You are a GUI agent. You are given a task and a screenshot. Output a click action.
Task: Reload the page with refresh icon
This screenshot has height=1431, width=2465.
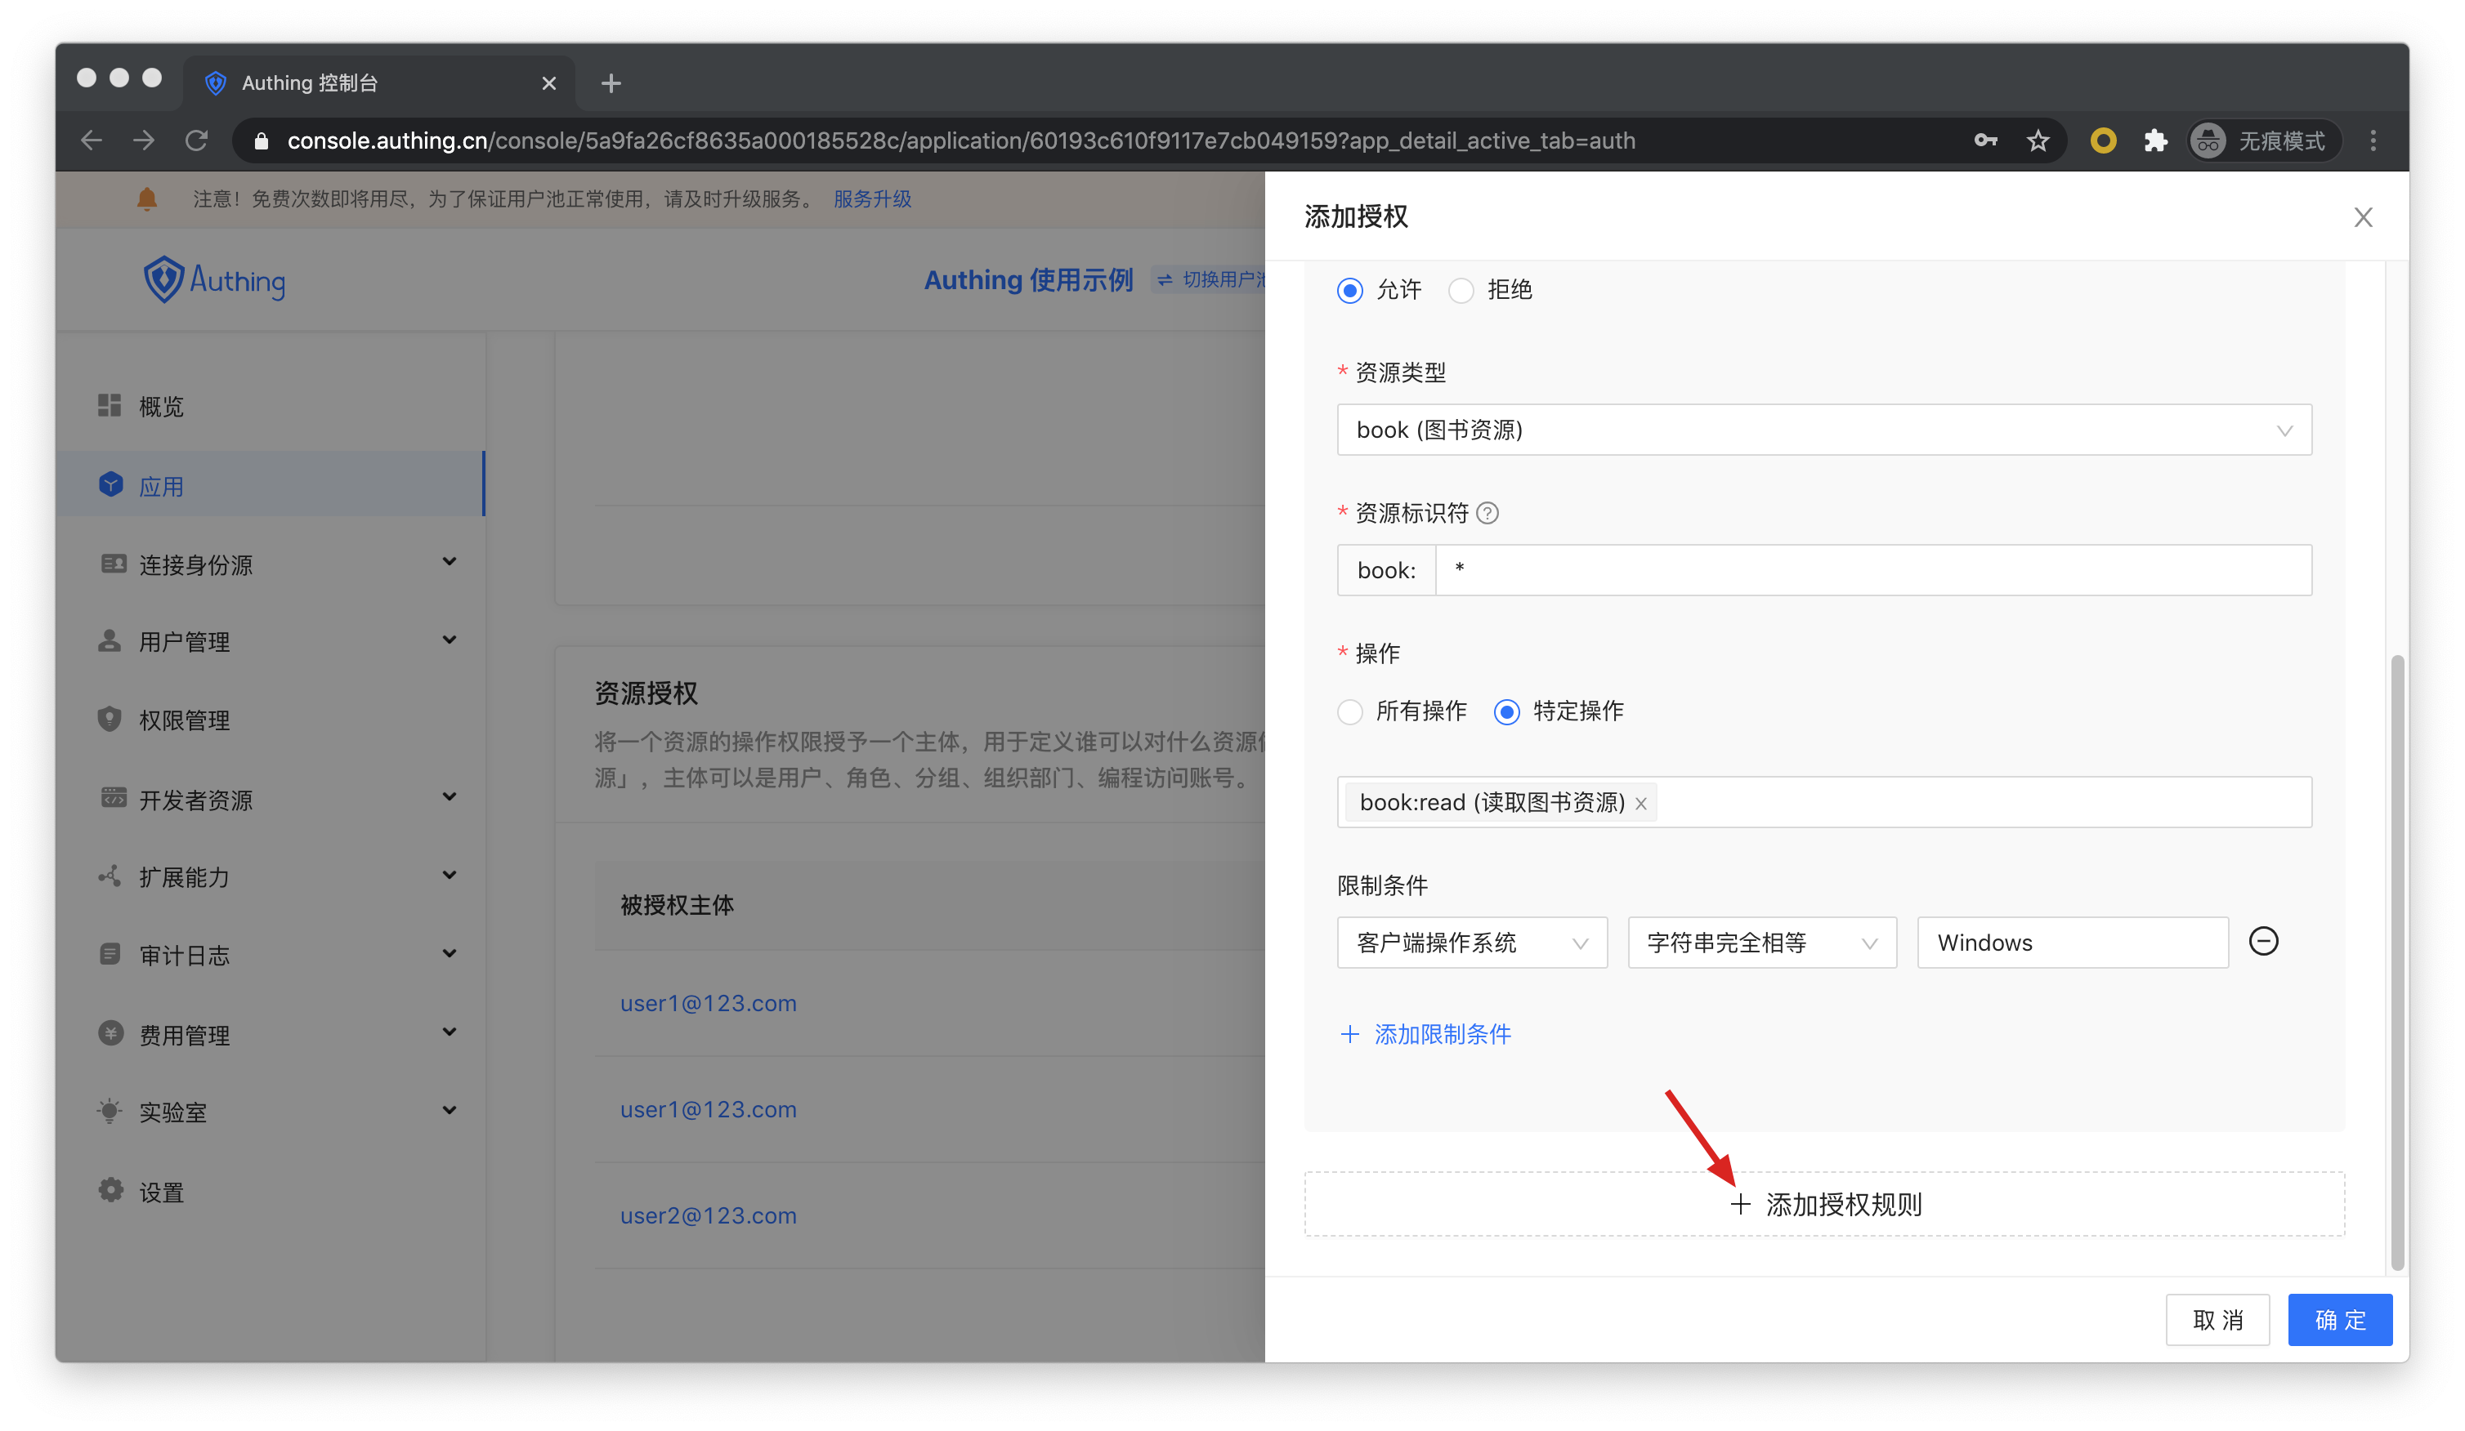[x=197, y=140]
